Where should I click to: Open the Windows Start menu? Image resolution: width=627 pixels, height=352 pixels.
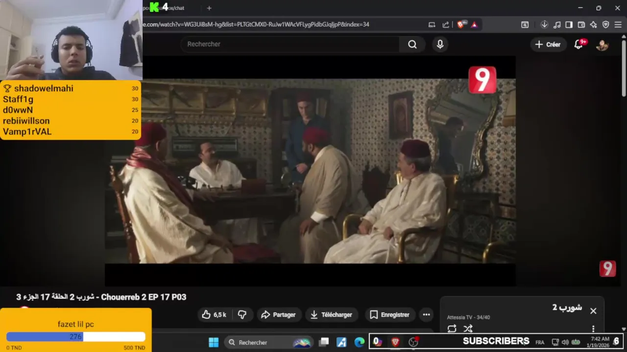click(x=214, y=343)
